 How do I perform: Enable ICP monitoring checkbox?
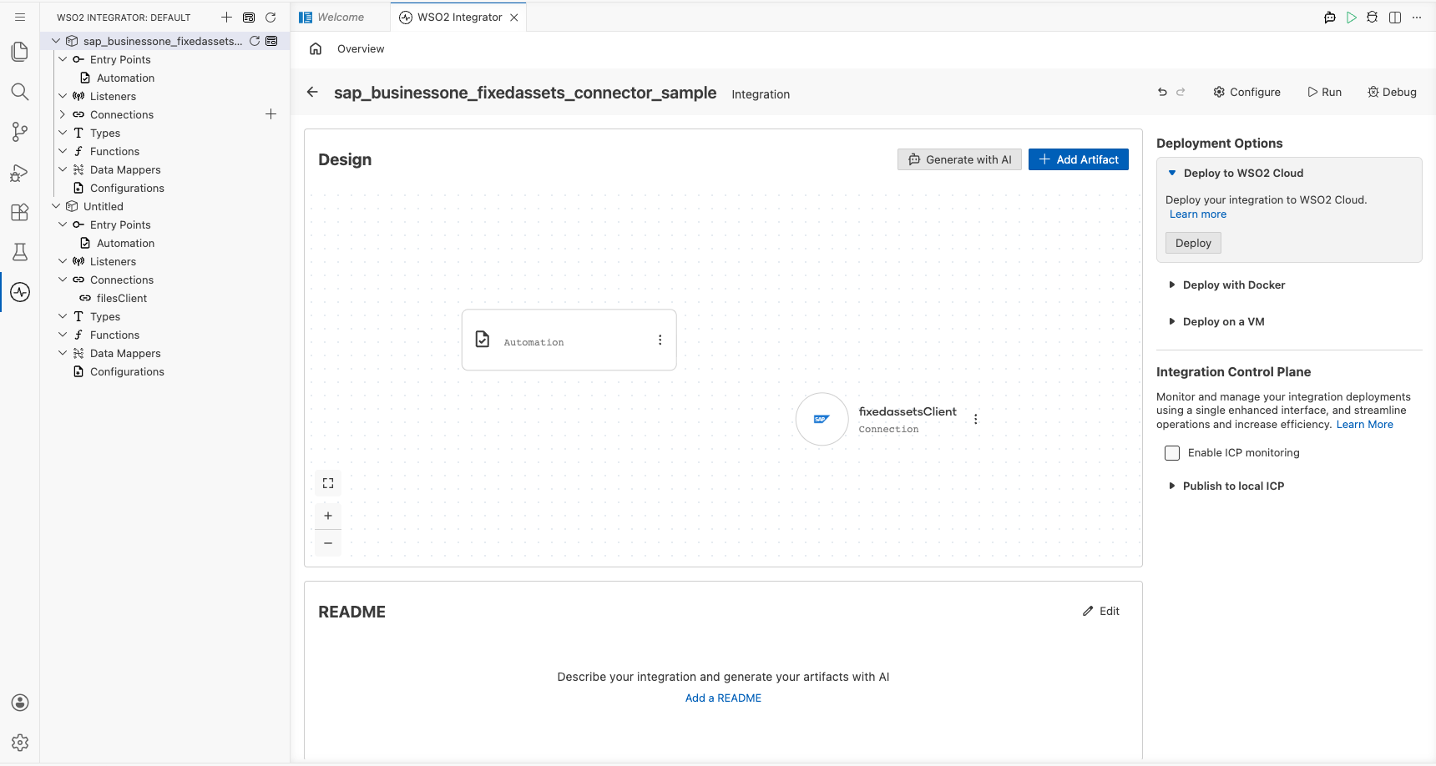pyautogui.click(x=1172, y=453)
